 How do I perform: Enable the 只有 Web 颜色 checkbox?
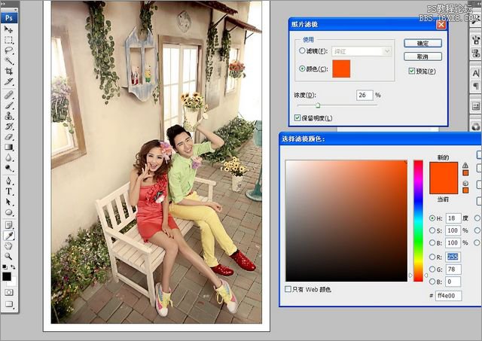(x=288, y=289)
